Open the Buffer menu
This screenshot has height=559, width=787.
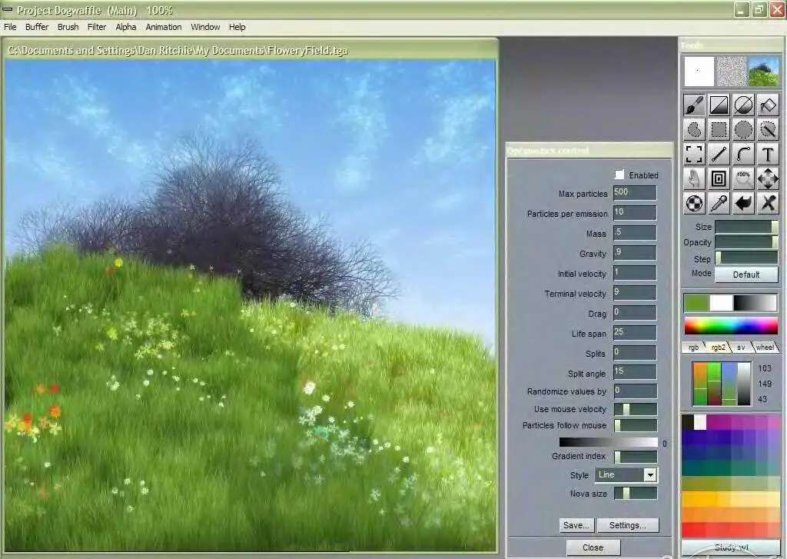click(x=37, y=27)
